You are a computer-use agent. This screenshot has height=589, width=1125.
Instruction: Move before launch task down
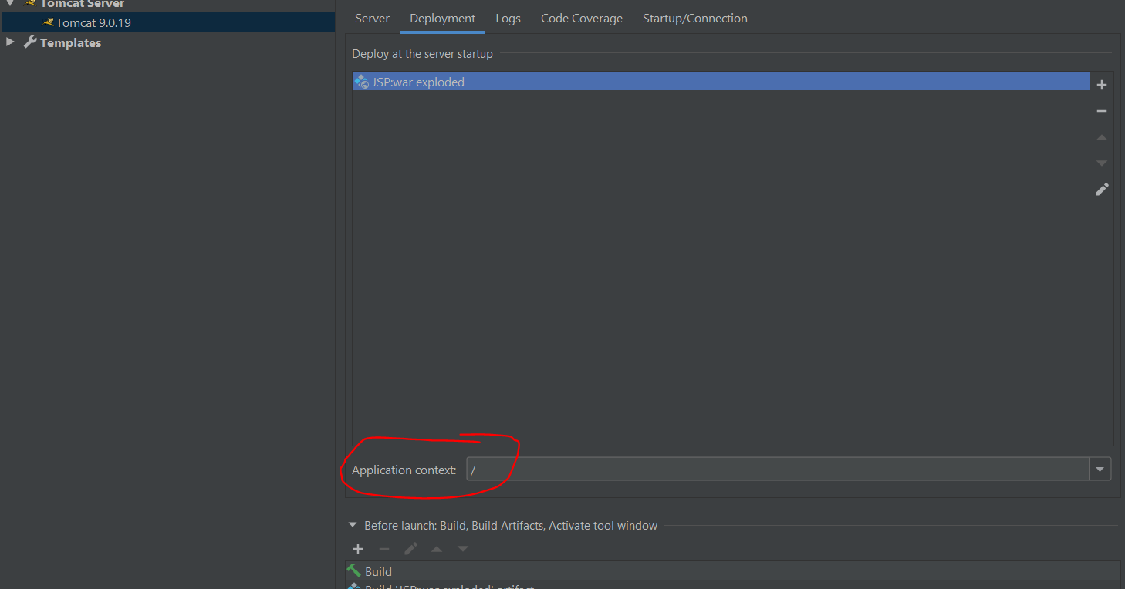463,549
